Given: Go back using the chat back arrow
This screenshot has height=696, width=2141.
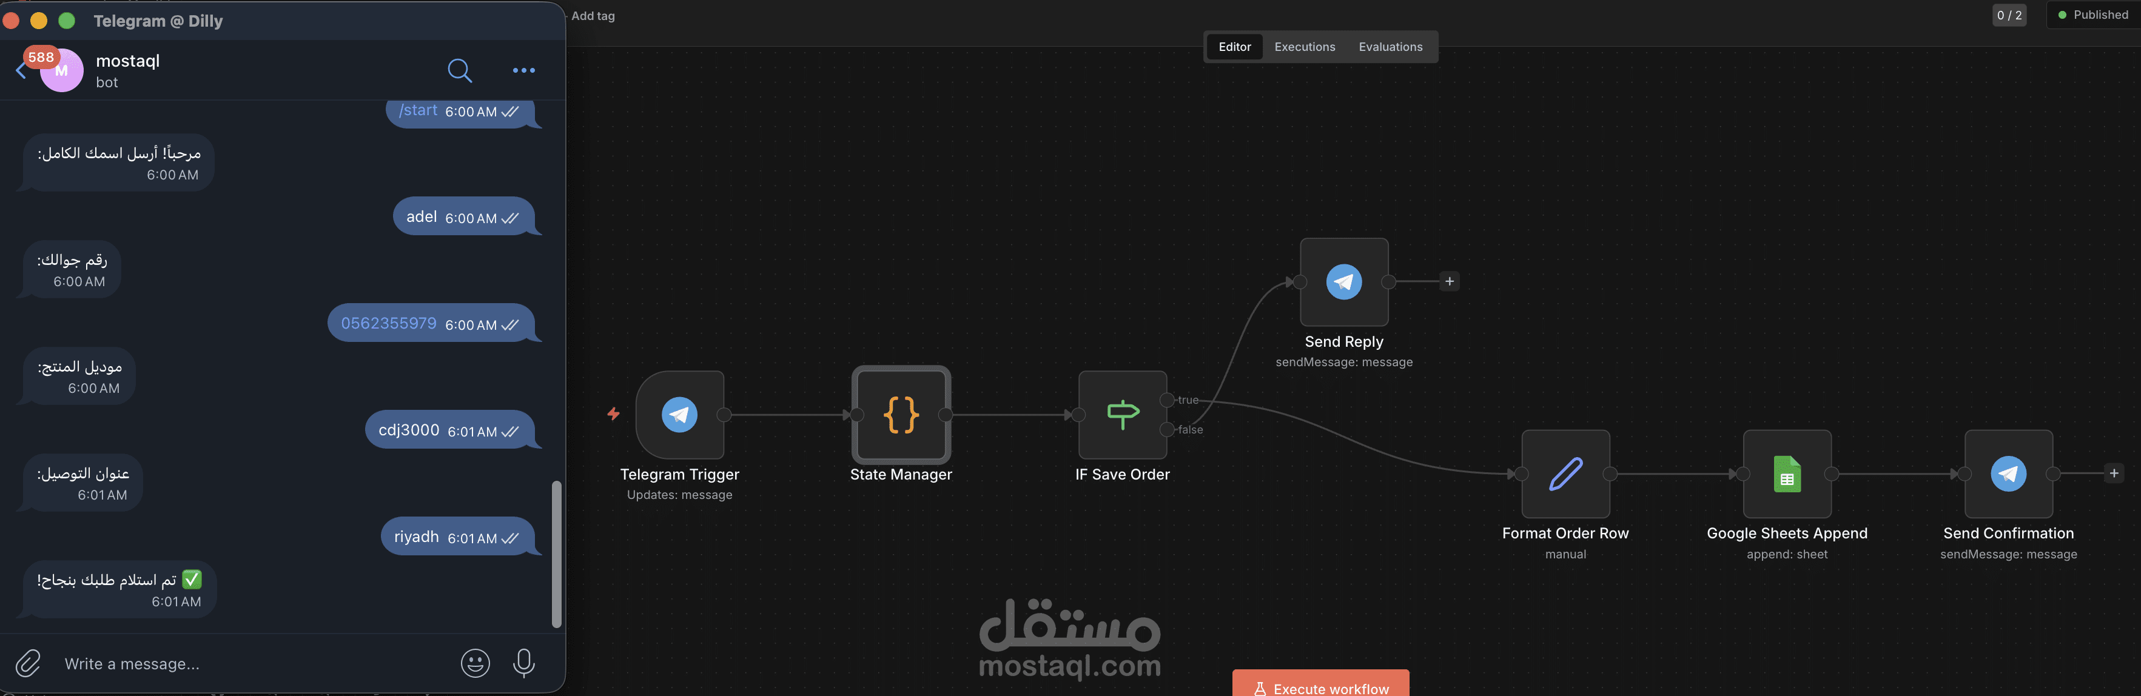Looking at the screenshot, I should pos(21,70).
